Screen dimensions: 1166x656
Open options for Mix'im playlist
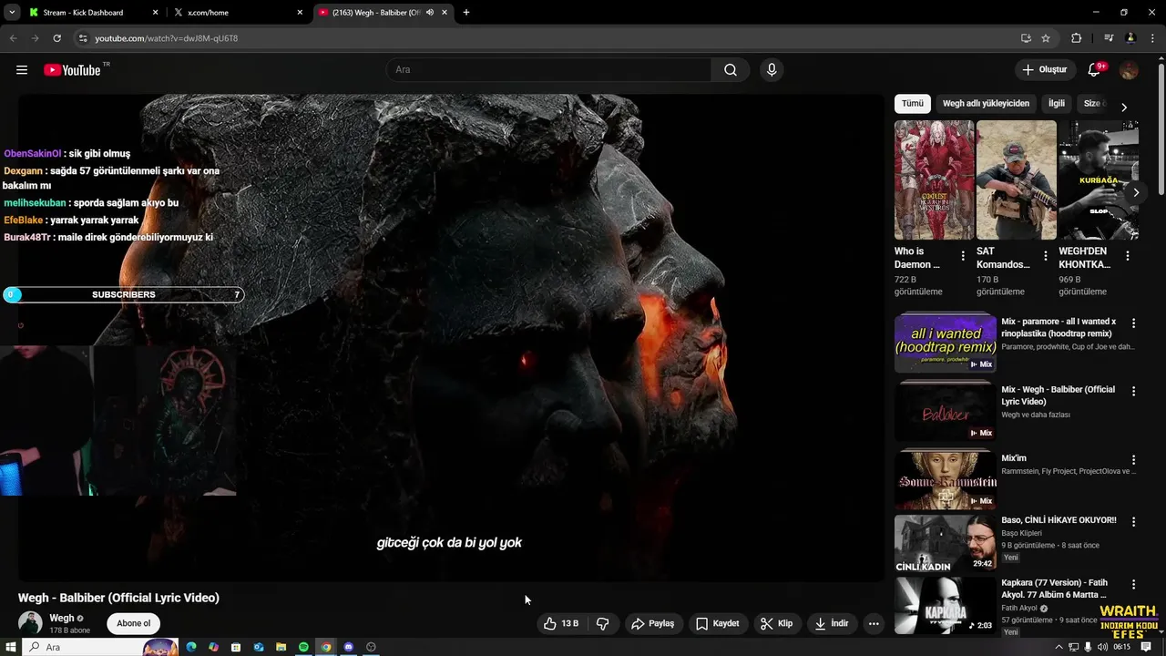point(1134,460)
